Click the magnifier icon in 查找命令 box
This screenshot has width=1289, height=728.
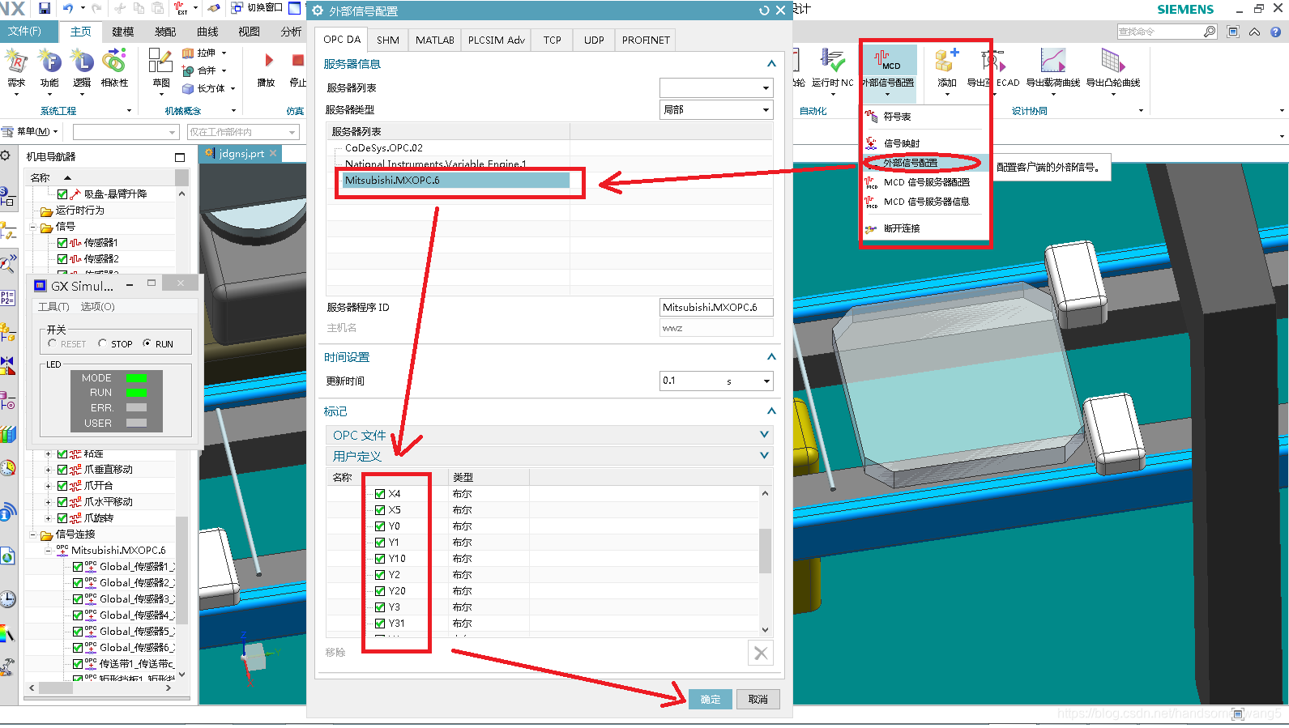pyautogui.click(x=1210, y=32)
